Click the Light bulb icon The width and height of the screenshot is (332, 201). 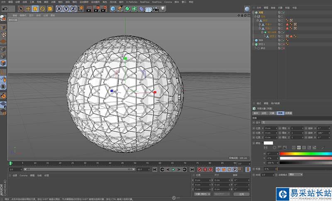point(163,8)
